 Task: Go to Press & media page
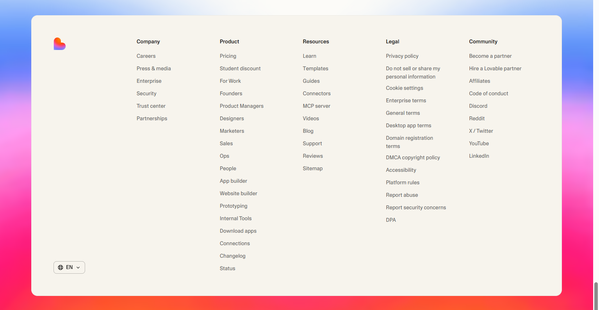[154, 69]
